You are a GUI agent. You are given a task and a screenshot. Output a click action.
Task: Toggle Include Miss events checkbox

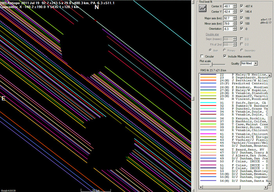click(224, 56)
